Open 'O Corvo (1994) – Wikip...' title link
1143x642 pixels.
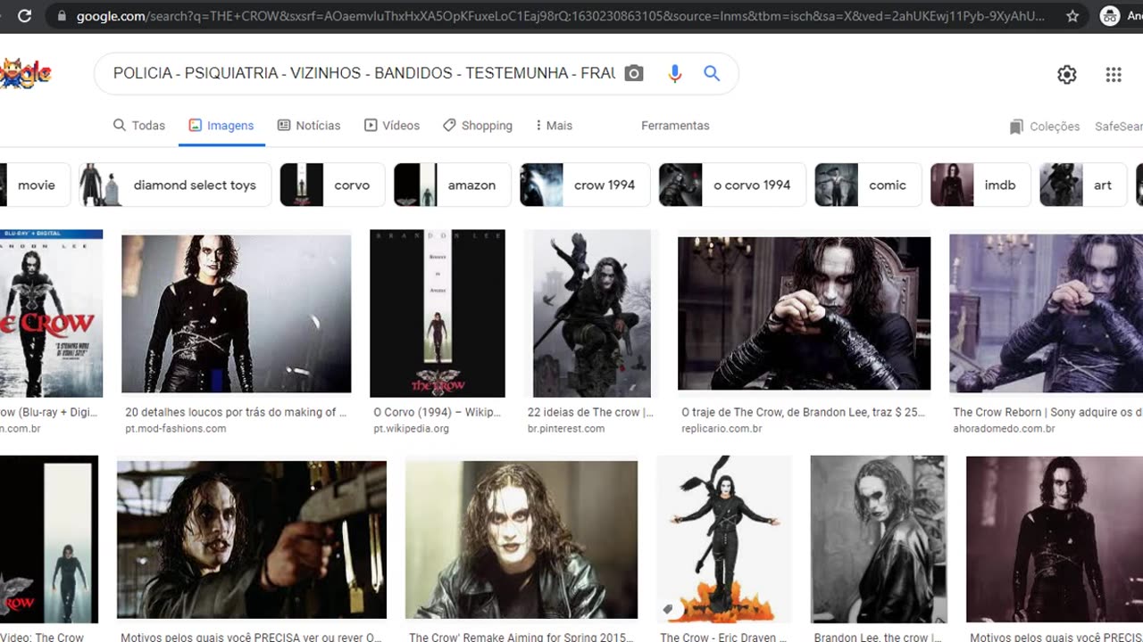pyautogui.click(x=438, y=412)
